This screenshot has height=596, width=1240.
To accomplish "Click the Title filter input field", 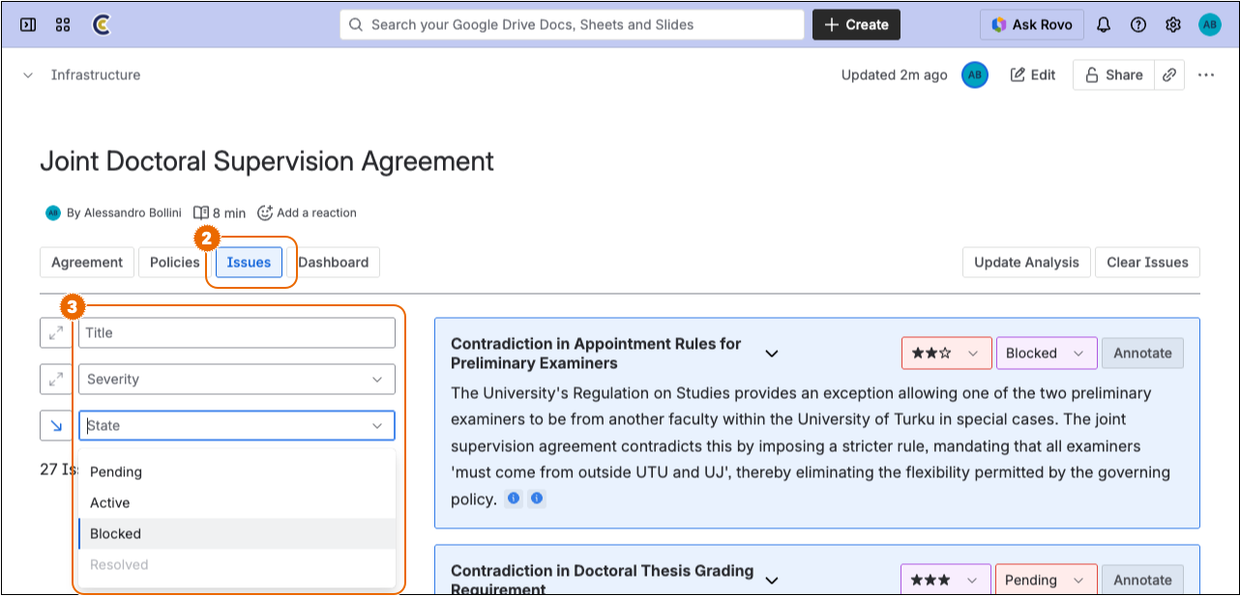I will click(237, 333).
